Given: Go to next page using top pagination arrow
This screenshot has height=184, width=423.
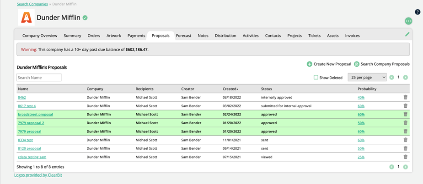Looking at the screenshot, I should [x=405, y=77].
